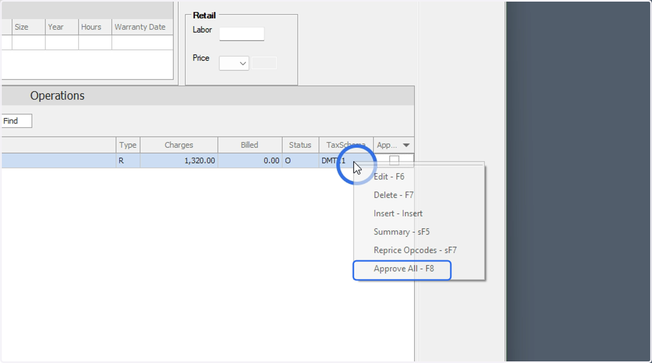Click the Retail Labor input field
The width and height of the screenshot is (652, 363).
(x=242, y=34)
